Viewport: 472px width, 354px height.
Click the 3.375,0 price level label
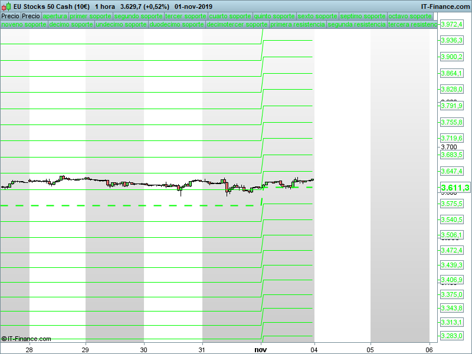coord(451,294)
